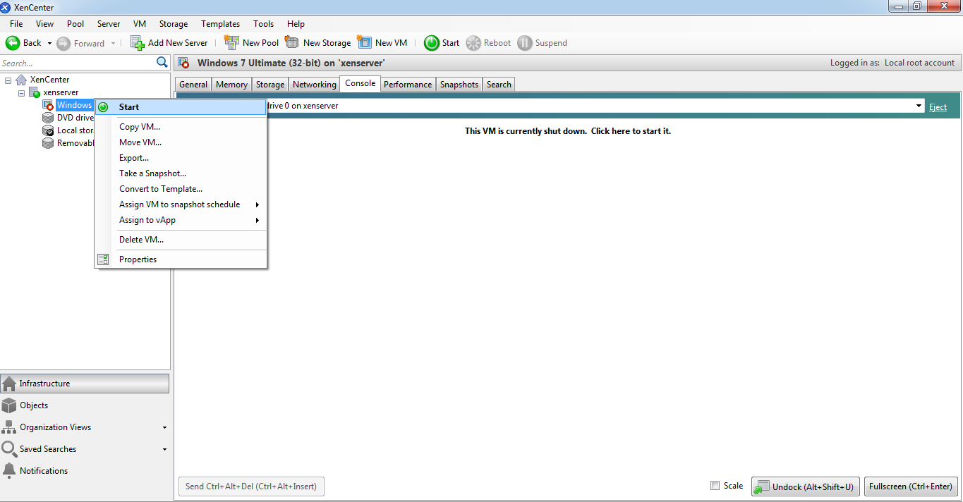The width and height of the screenshot is (963, 502).
Task: Open the Storage menu
Action: click(174, 24)
